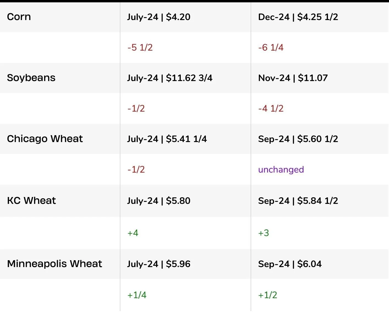Select the Corn commodity label
The height and width of the screenshot is (319, 389).
point(19,17)
